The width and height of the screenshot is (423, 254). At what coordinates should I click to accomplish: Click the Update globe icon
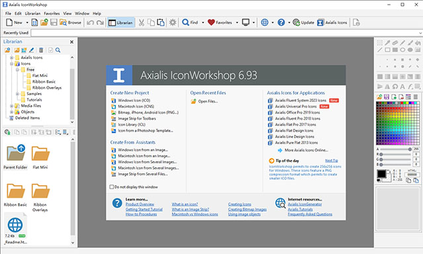296,22
